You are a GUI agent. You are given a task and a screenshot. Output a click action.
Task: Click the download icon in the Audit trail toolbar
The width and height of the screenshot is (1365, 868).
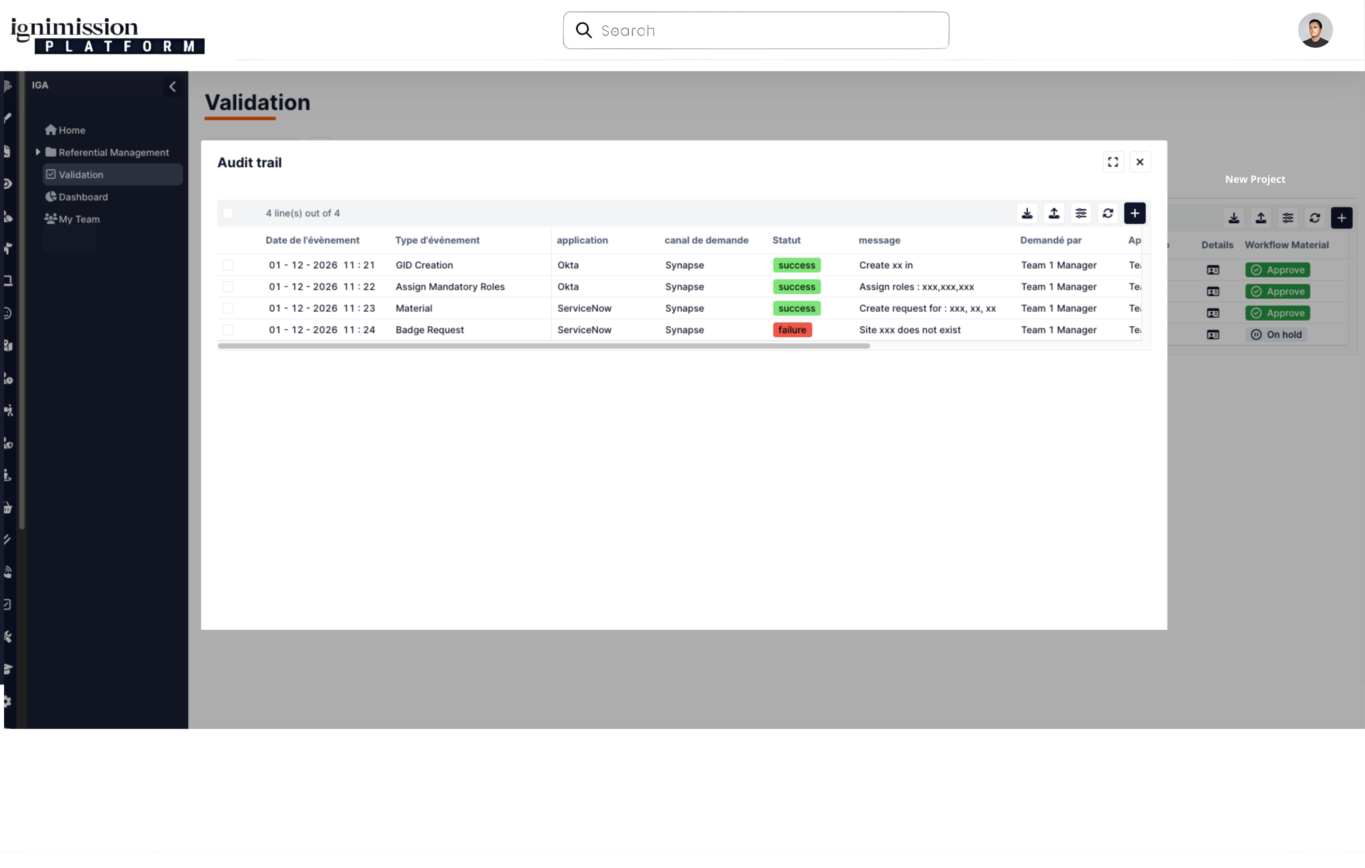pos(1027,214)
